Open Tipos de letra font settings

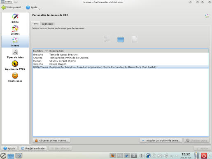[x=15, y=54]
